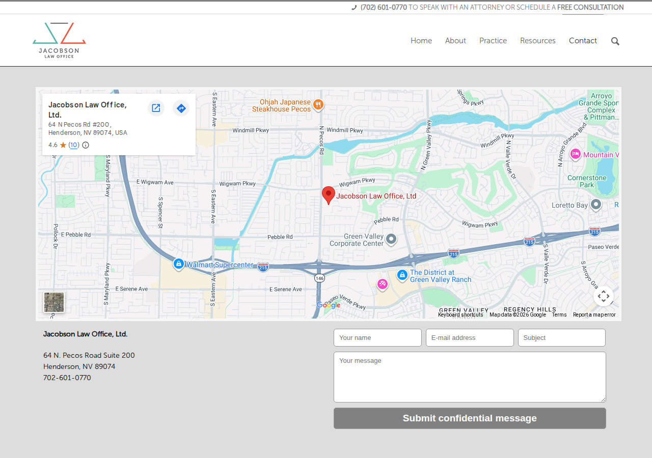Open the search magnifier icon in navigation
Image resolution: width=652 pixels, height=458 pixels.
[615, 41]
